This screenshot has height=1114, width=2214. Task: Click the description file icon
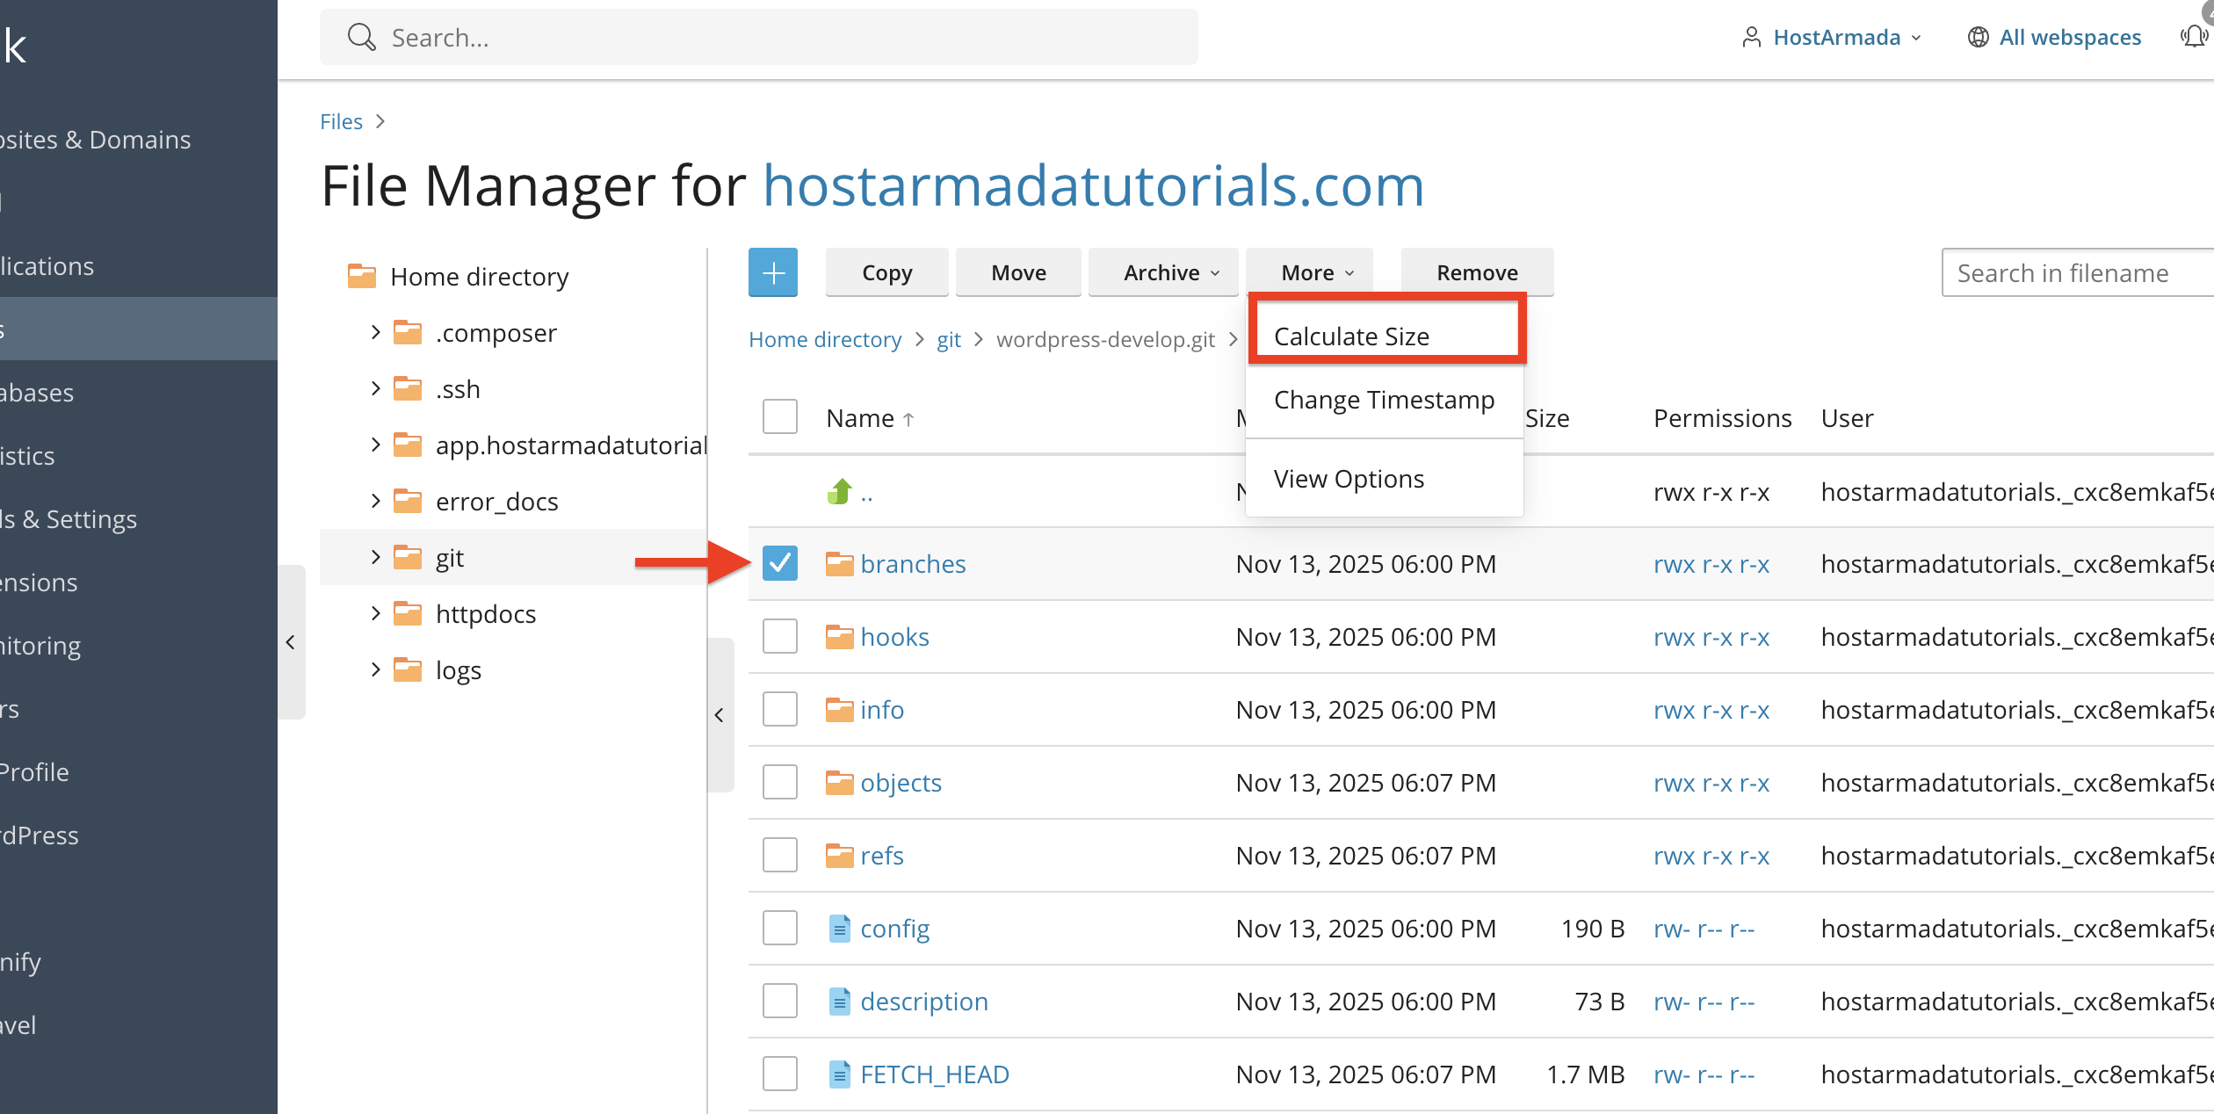click(x=840, y=1002)
